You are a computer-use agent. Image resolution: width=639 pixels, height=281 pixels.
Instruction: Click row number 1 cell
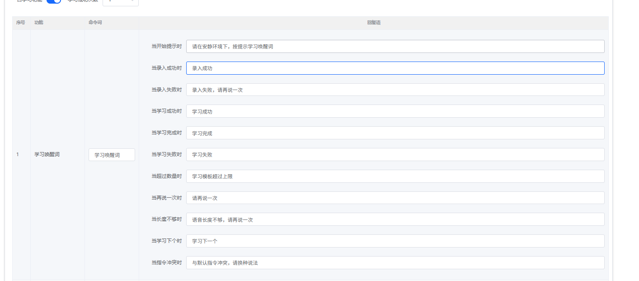(x=18, y=154)
